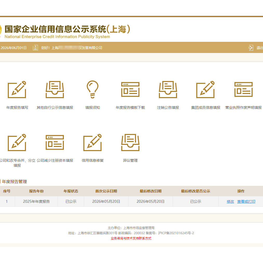Click the 操作 column header
The height and width of the screenshot is (263, 263).
point(241,191)
